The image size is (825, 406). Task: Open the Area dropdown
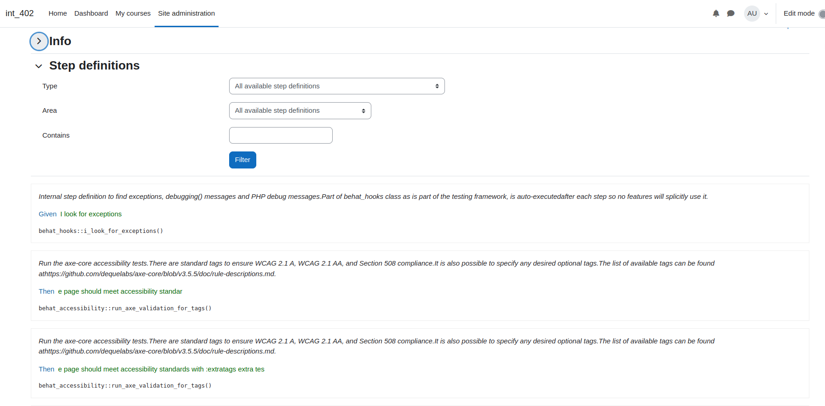coord(300,110)
